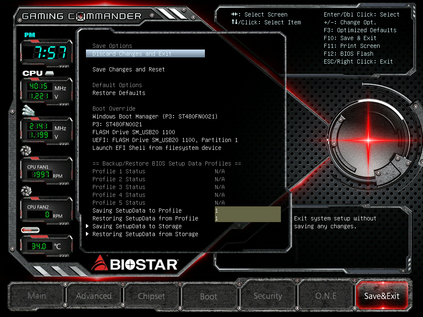Open the Main tab
The image size is (423, 317).
(x=37, y=296)
